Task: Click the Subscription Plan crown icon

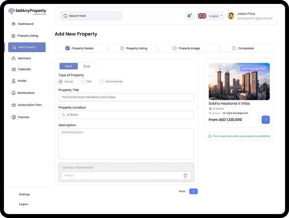Action: [14, 105]
